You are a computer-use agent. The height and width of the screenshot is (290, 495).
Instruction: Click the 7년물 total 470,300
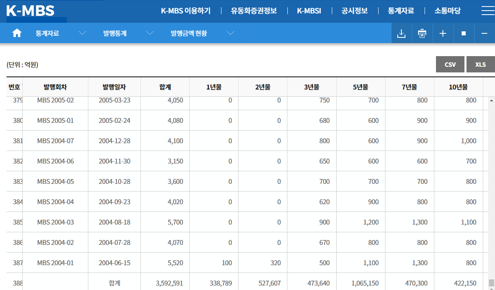click(x=416, y=283)
